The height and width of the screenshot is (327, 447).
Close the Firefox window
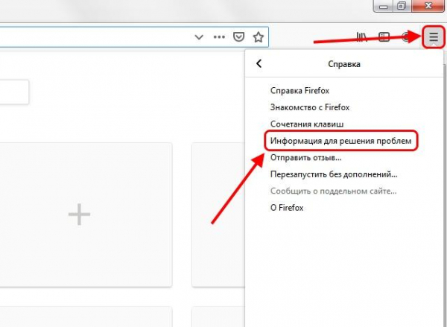428,6
